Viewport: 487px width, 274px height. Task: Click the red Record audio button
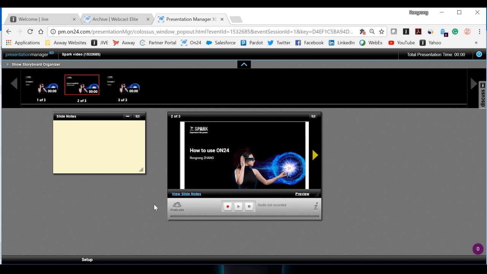(x=228, y=207)
